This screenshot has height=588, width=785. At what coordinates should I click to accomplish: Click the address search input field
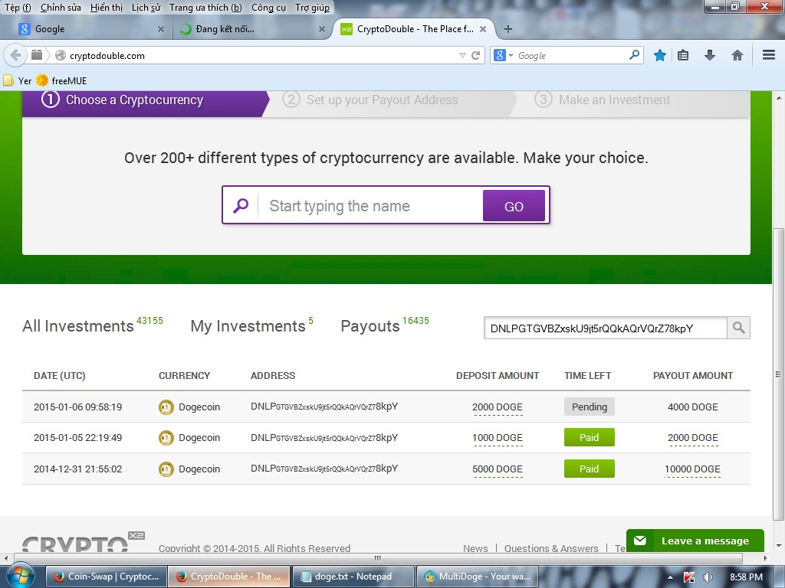[606, 328]
